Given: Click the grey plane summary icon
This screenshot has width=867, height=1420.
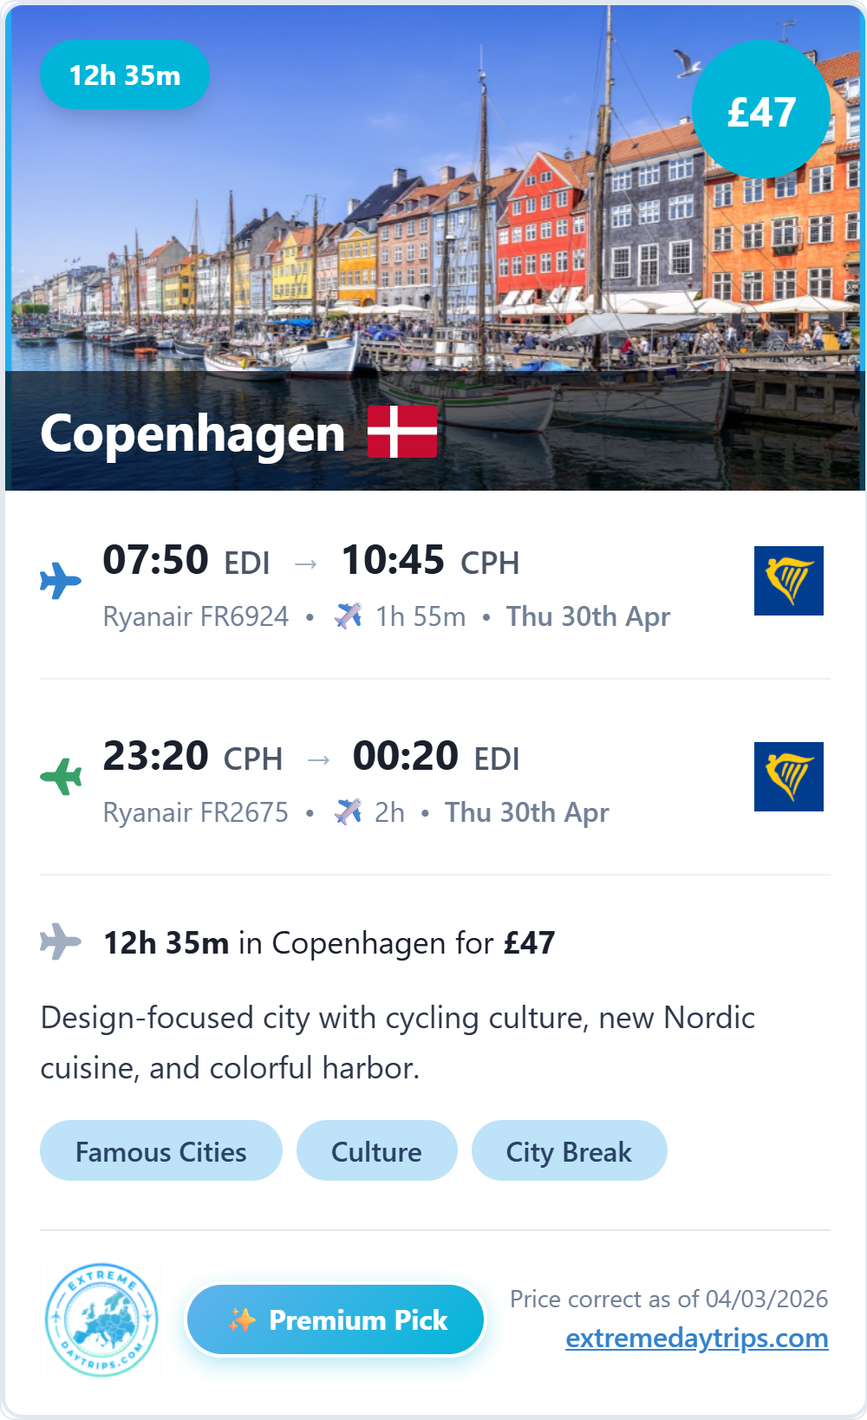Looking at the screenshot, I should pyautogui.click(x=61, y=941).
